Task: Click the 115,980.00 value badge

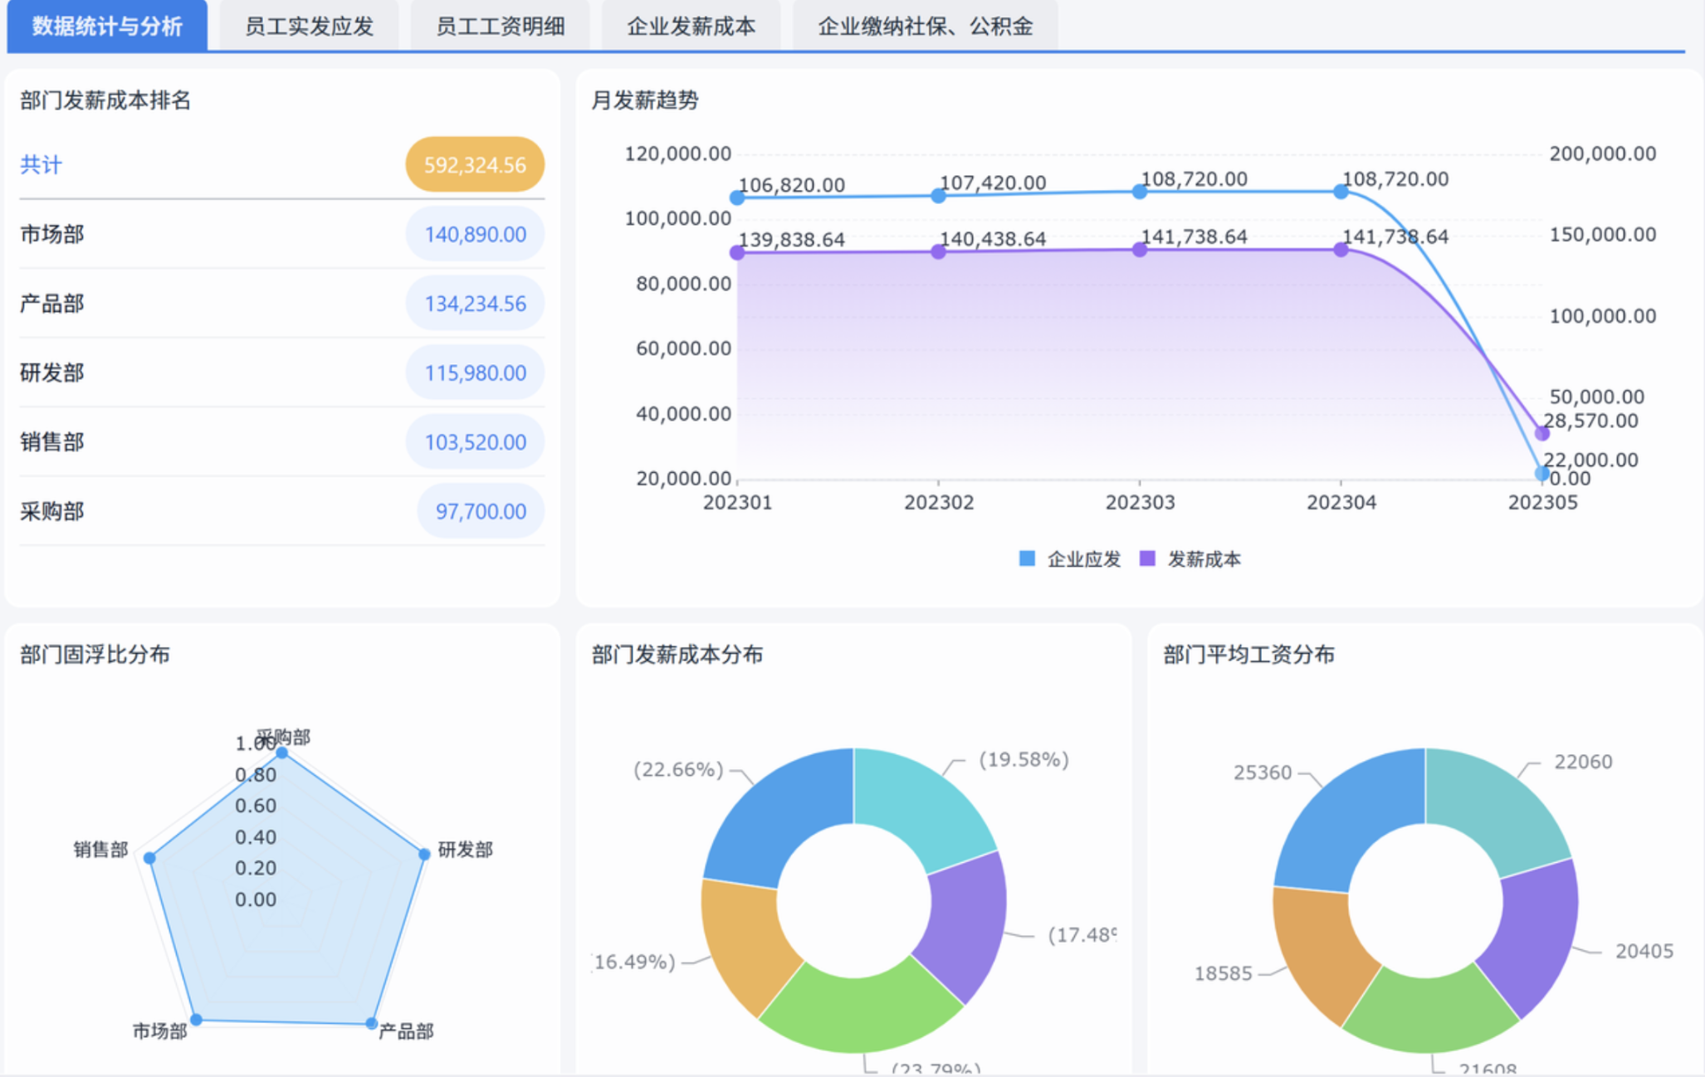Action: click(475, 373)
